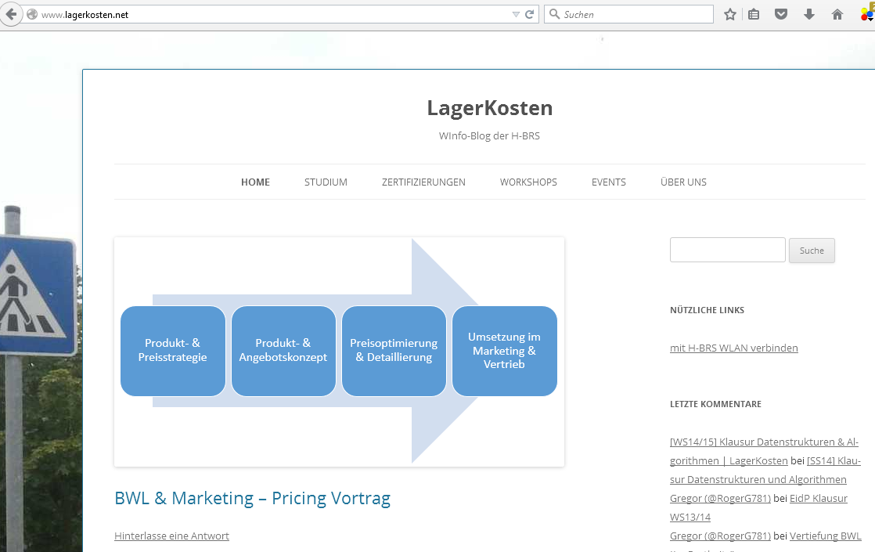Open the bookmarks list icon
Viewport: 875px width, 552px height.
pos(754,14)
